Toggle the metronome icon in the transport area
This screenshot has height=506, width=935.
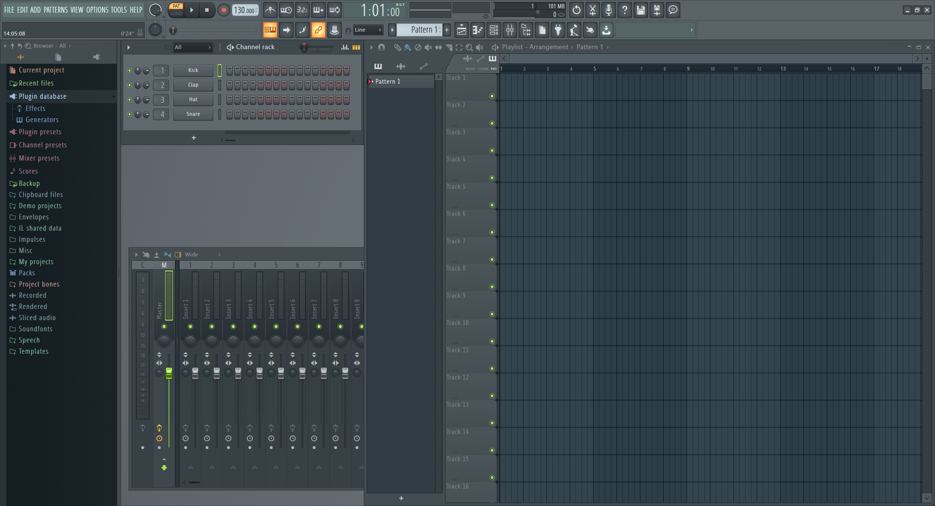[x=270, y=10]
